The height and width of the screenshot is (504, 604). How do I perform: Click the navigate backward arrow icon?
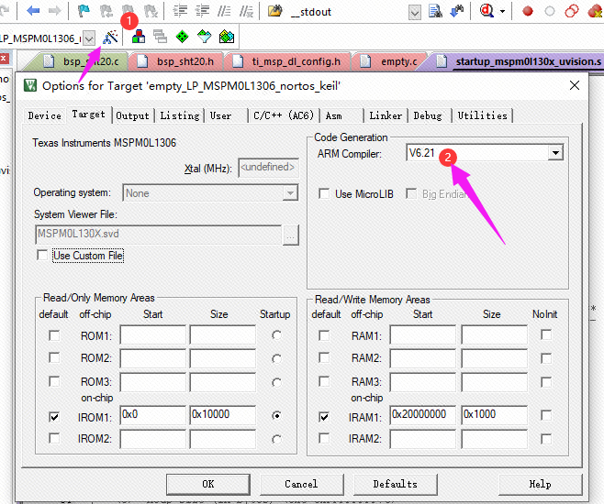pos(33,11)
